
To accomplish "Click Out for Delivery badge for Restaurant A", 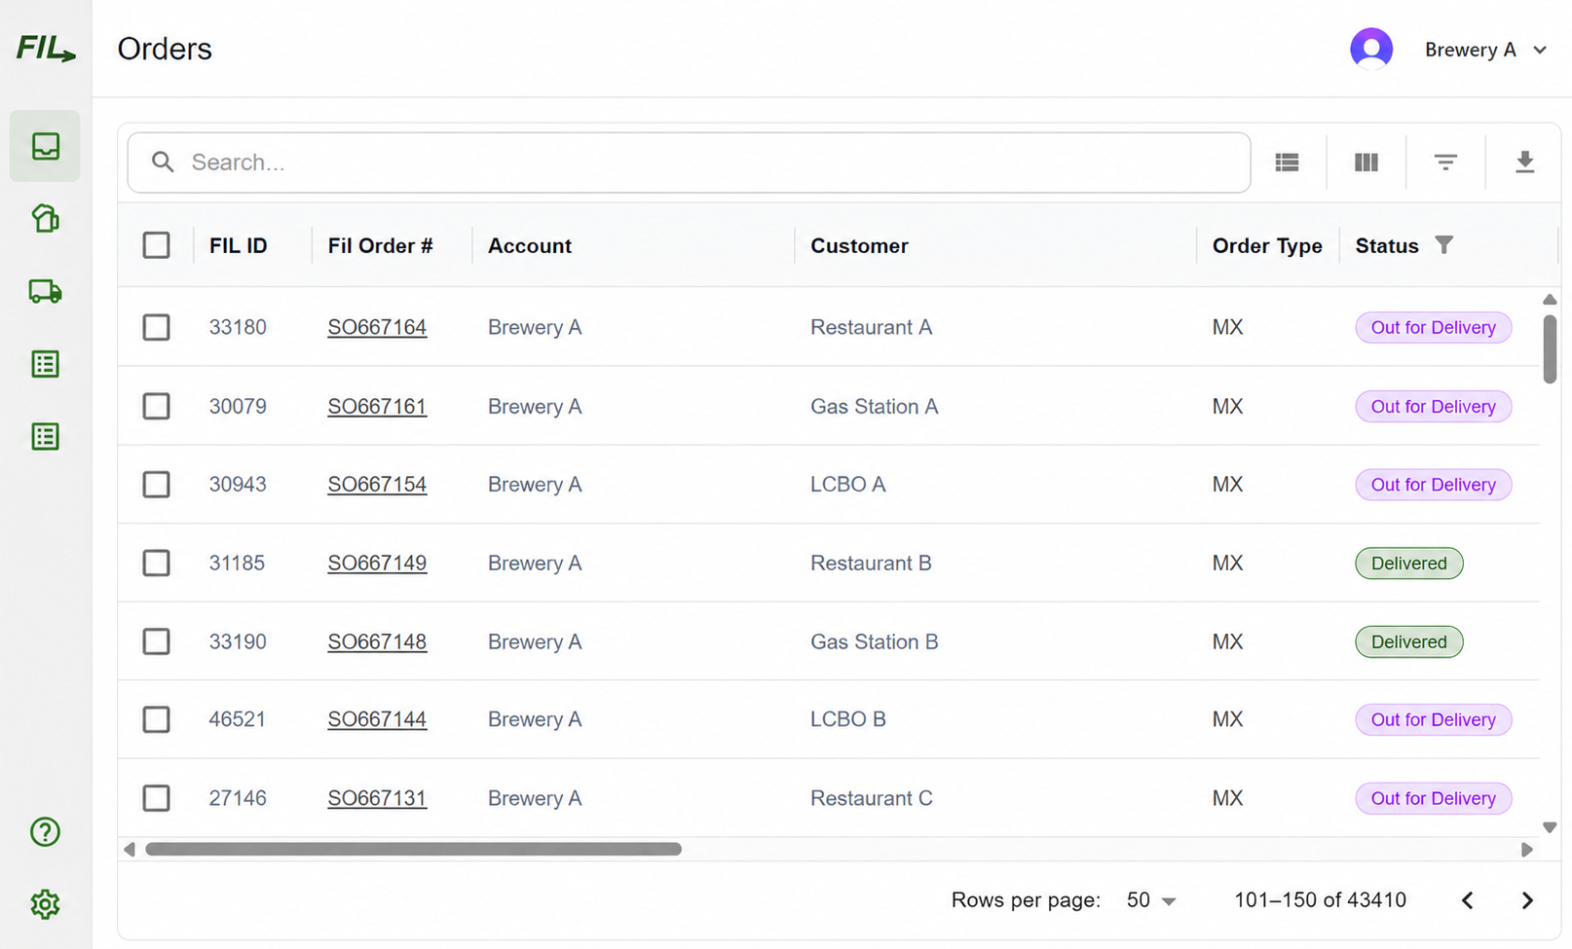I will [x=1433, y=327].
